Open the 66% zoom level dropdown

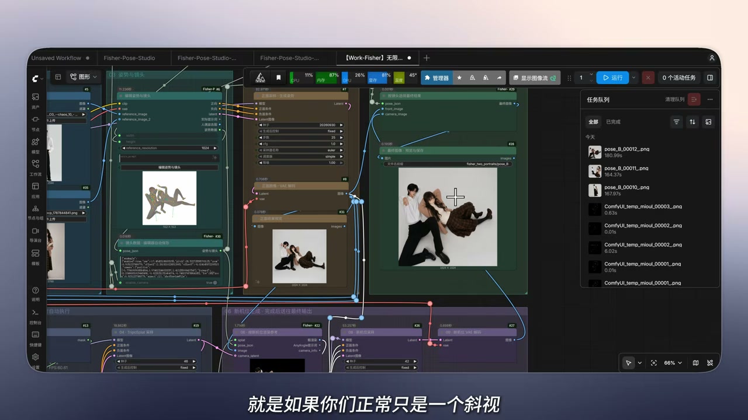coord(673,363)
